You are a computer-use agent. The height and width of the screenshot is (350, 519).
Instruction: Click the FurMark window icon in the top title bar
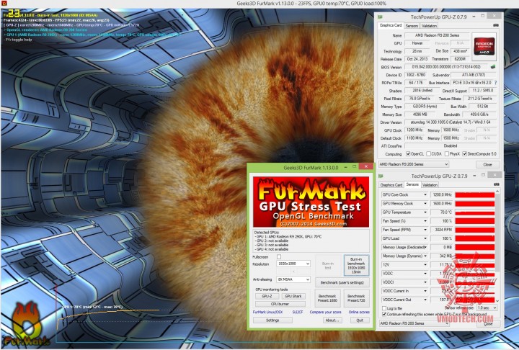click(x=4, y=4)
